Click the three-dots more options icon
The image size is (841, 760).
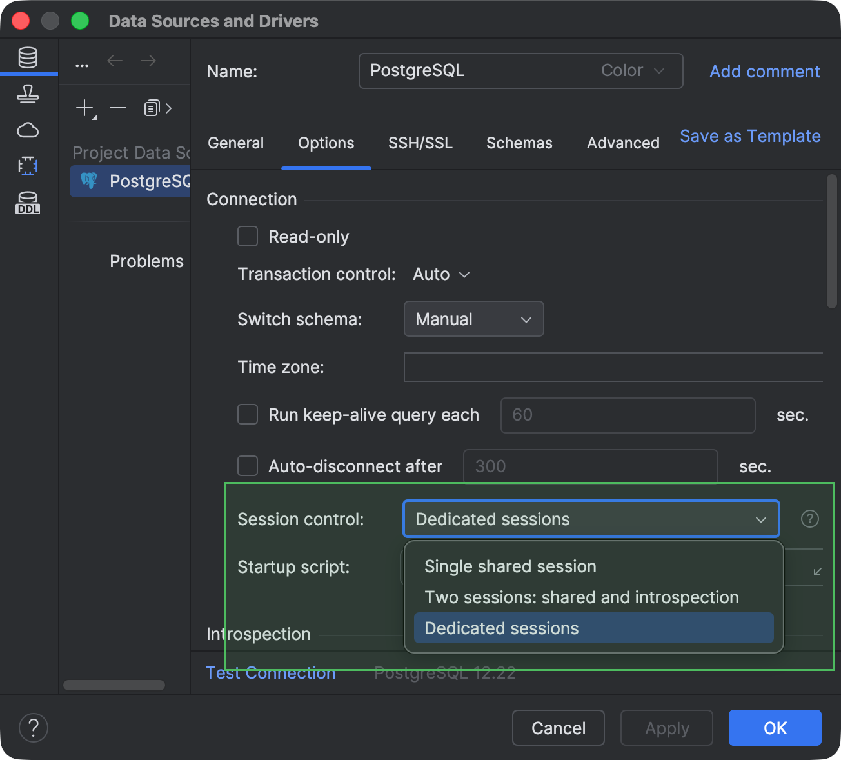[82, 65]
